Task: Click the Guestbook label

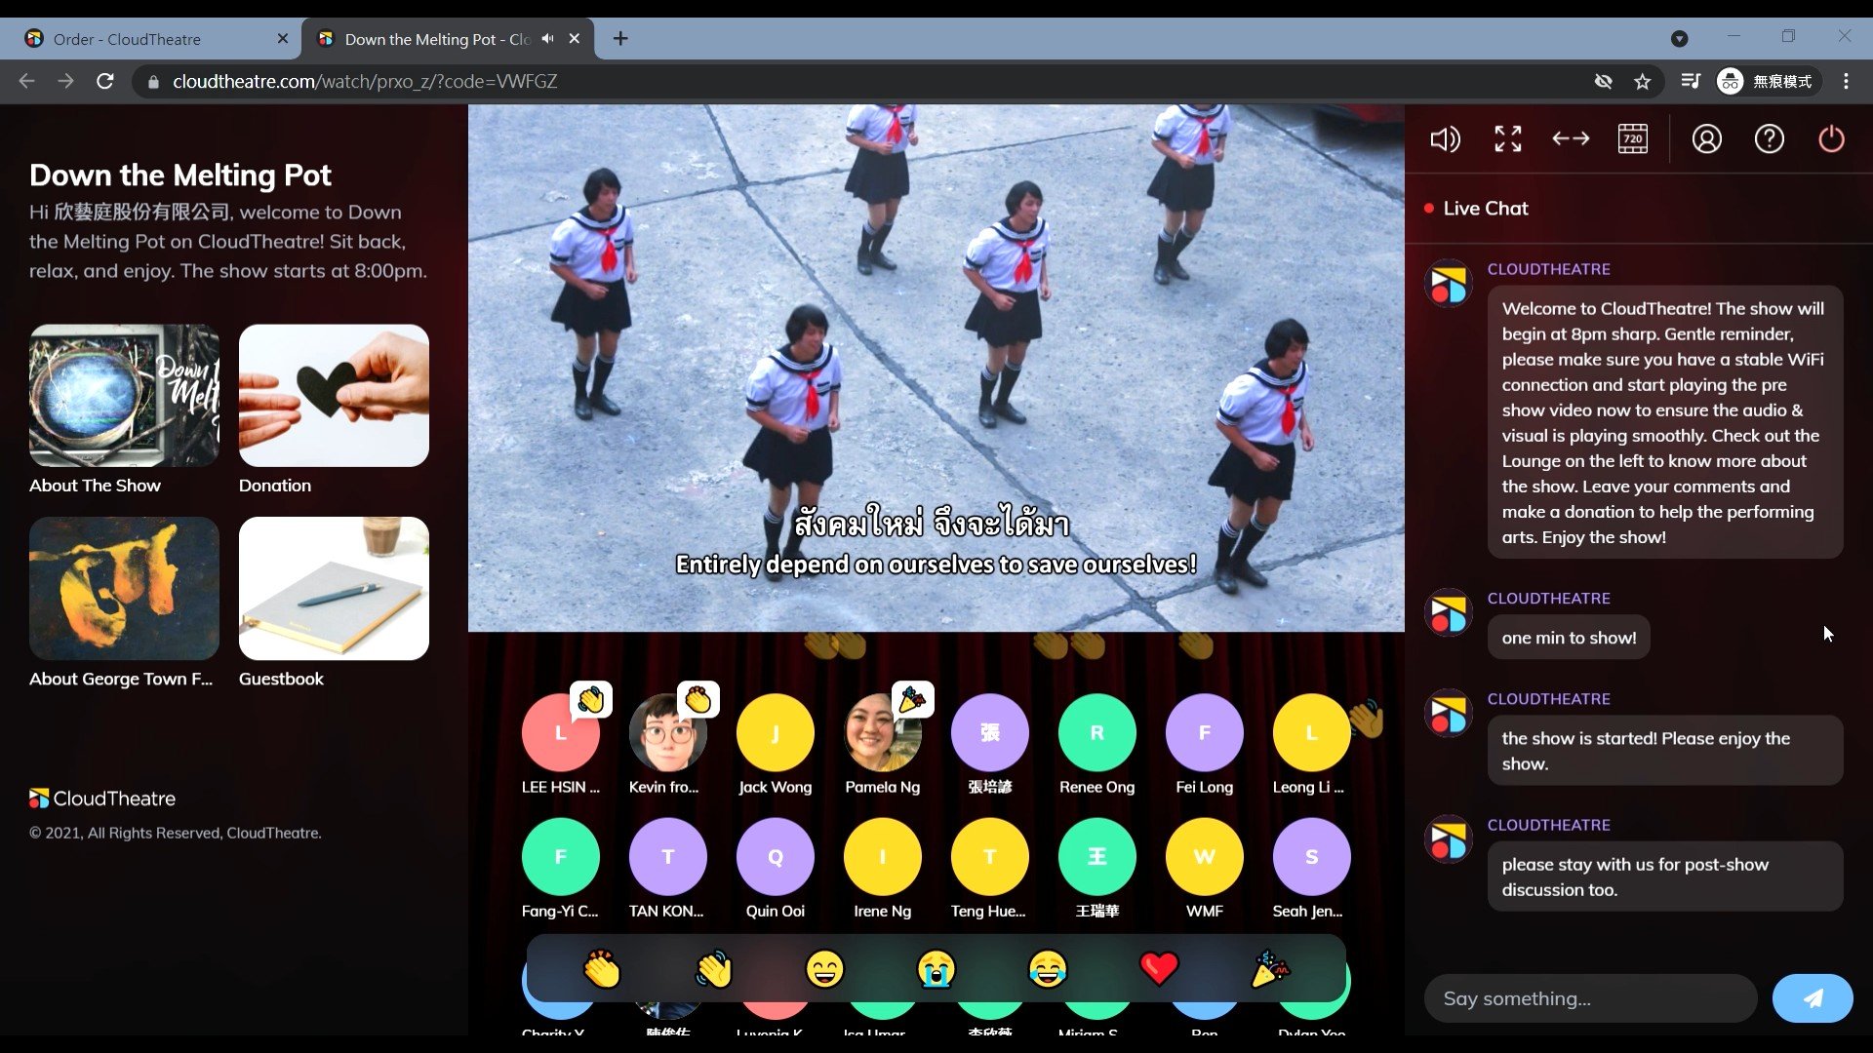Action: pos(281,679)
